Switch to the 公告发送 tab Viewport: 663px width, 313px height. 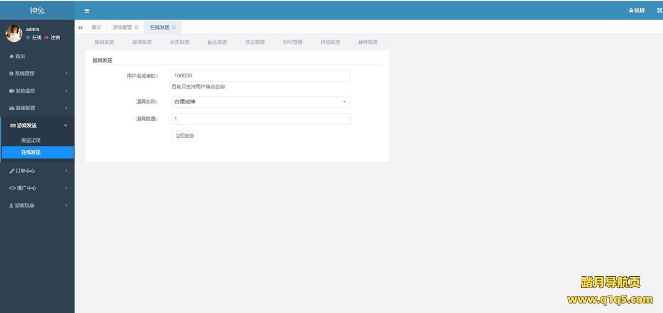pos(180,42)
